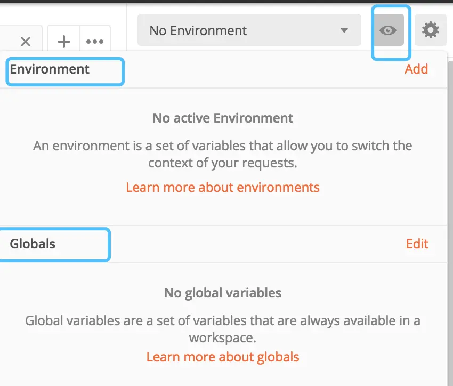Open Manage Environments gear icon
This screenshot has width=453, height=386.
tap(430, 30)
